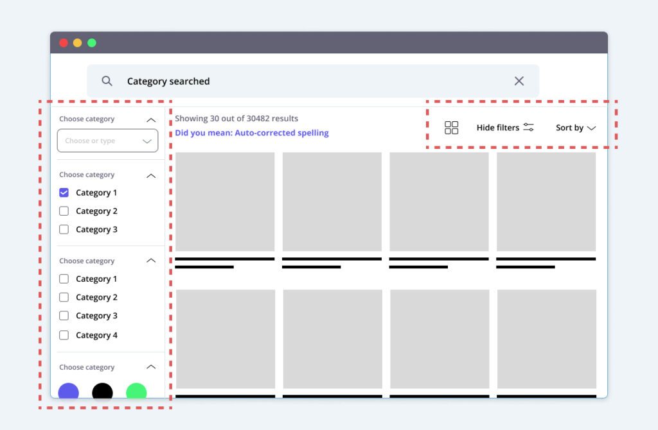Uncheck the checked Category 1 checkbox
The image size is (658, 430).
coord(64,193)
